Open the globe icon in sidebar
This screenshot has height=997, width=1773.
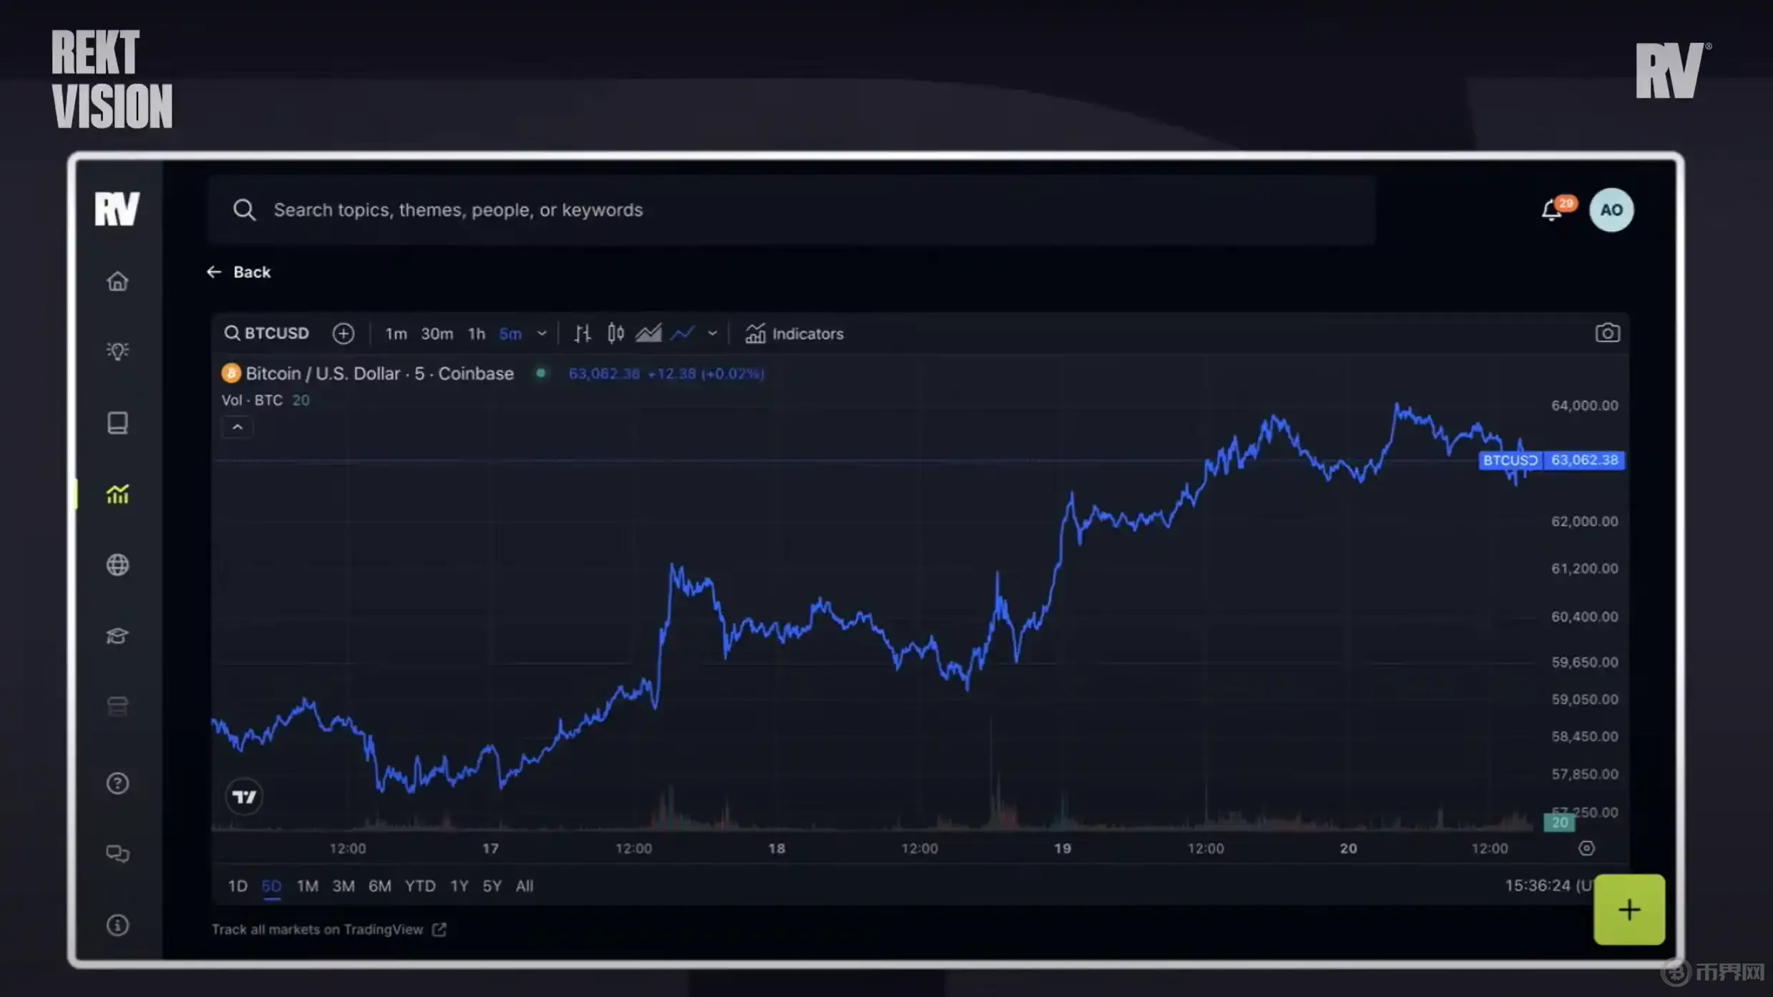click(x=117, y=565)
